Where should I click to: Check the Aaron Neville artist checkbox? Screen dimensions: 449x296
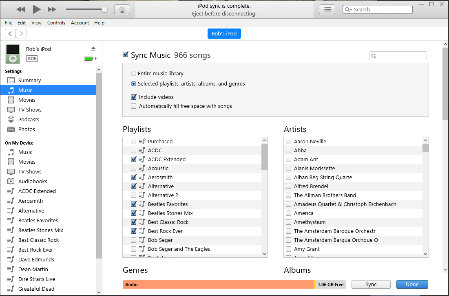(289, 141)
